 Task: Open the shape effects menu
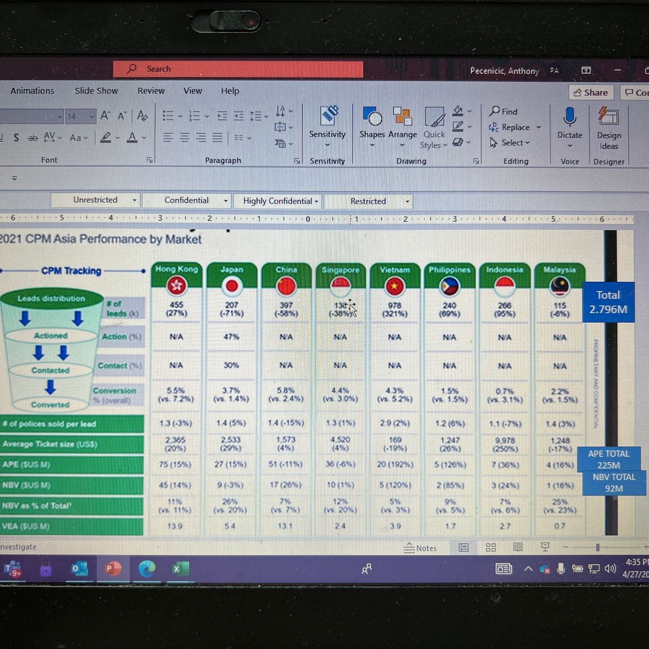click(461, 143)
